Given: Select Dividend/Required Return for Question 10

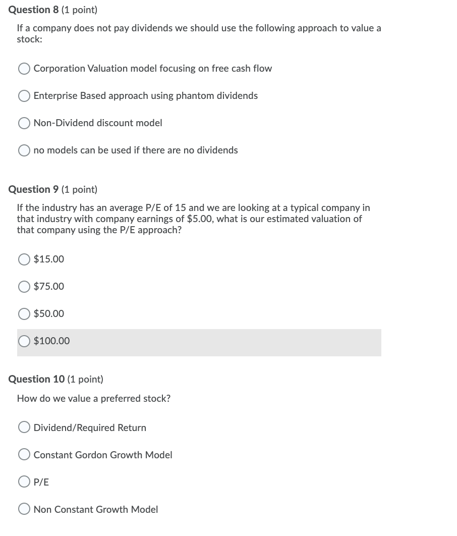Looking at the screenshot, I should (x=24, y=426).
